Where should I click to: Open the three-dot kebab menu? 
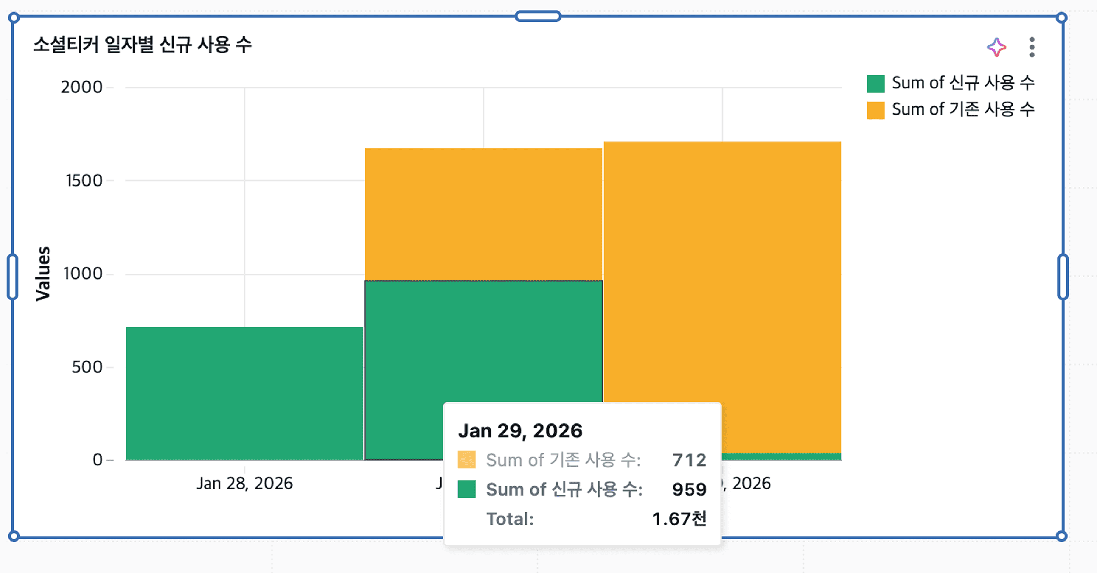tap(1031, 47)
